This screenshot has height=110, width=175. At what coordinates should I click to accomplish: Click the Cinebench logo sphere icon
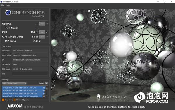tap(8, 12)
